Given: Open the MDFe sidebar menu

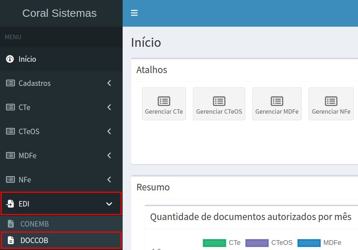Looking at the screenshot, I should (x=27, y=155).
